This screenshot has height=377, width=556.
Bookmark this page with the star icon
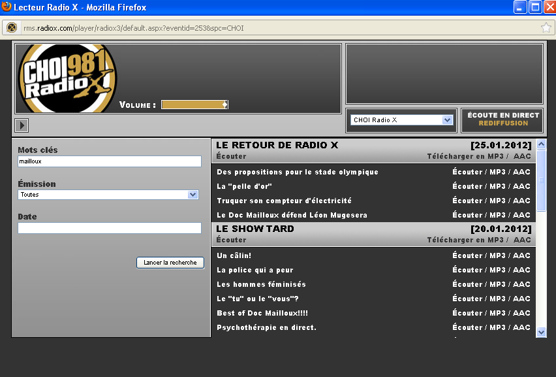[546, 27]
